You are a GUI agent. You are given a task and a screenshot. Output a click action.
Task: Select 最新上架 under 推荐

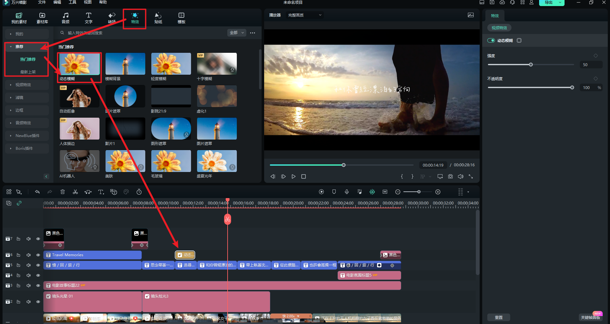(28, 72)
